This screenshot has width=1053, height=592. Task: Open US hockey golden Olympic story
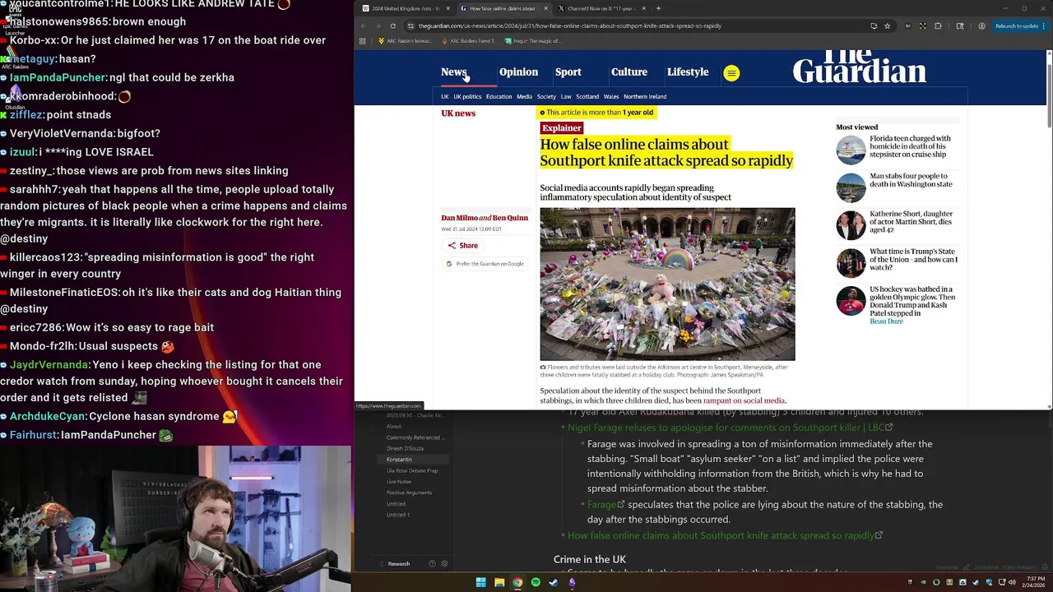pyautogui.click(x=913, y=301)
